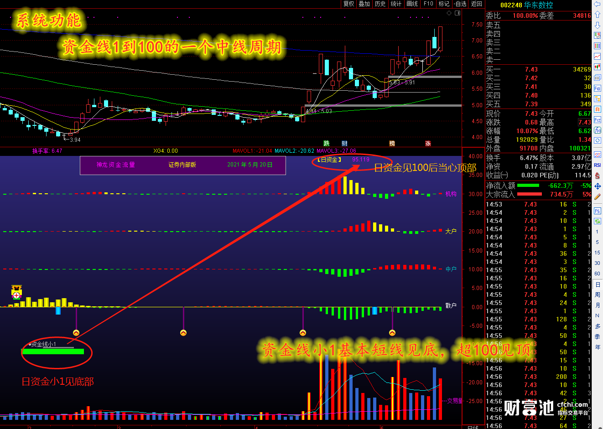Click the diamond icon above price chart
This screenshot has width=603, height=429.
[449, 13]
